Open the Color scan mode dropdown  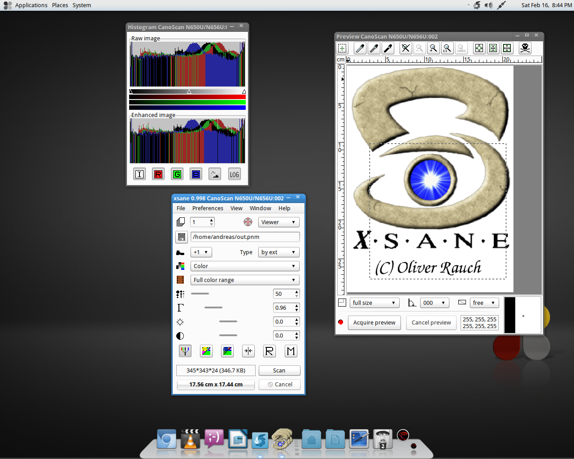pyautogui.click(x=245, y=266)
